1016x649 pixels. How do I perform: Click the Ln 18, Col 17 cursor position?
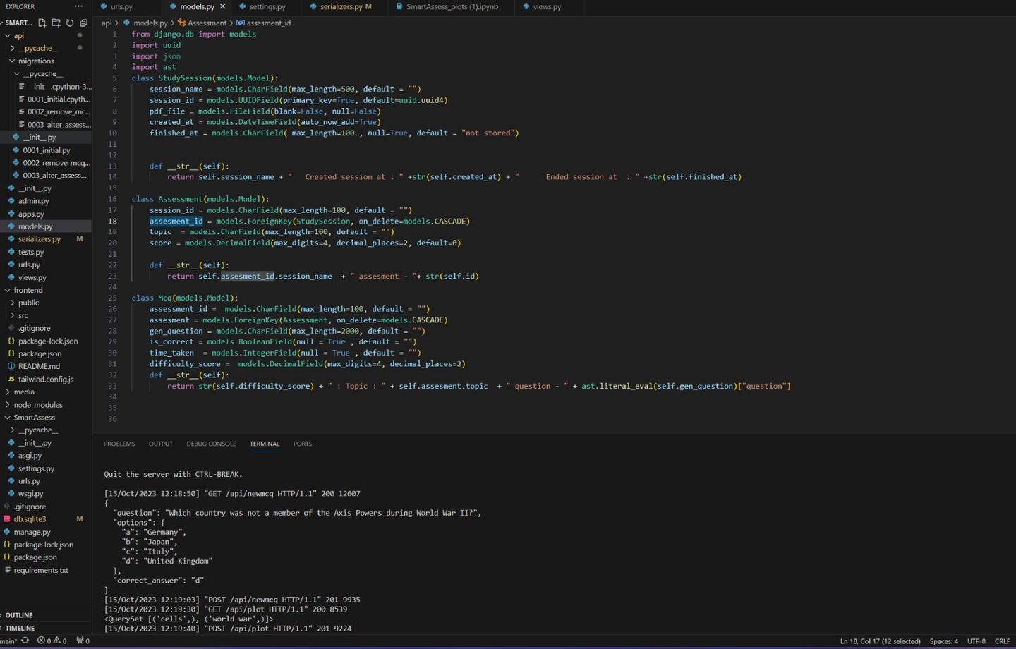click(x=880, y=641)
